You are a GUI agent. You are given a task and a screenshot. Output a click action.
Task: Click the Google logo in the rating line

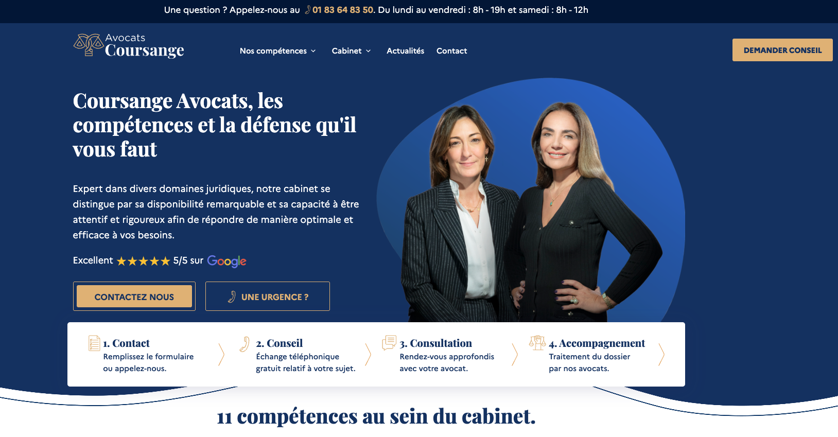point(227,261)
